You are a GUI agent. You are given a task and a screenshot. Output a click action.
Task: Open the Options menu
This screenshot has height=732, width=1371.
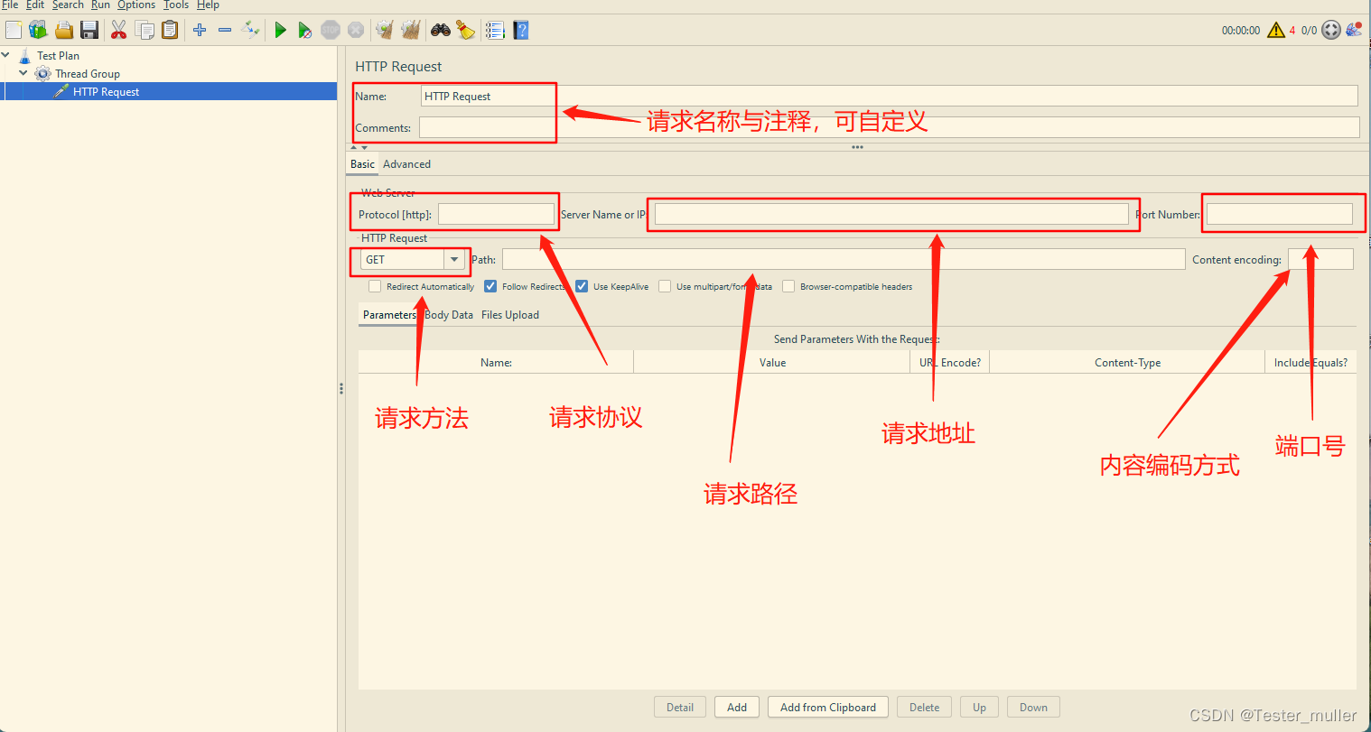(136, 5)
